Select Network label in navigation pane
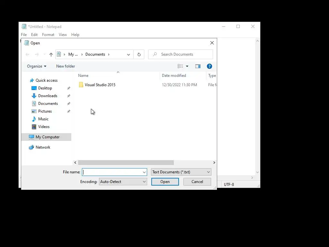The image size is (329, 247). (x=43, y=147)
